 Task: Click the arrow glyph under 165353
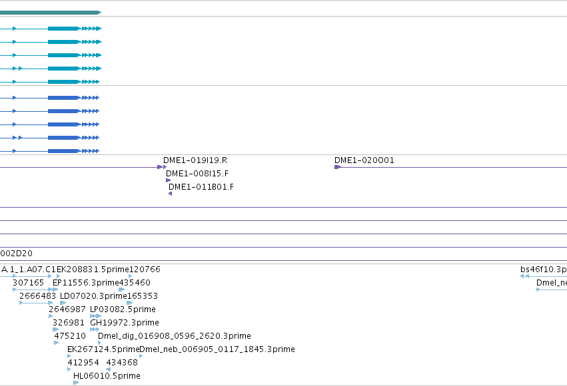[x=130, y=303]
